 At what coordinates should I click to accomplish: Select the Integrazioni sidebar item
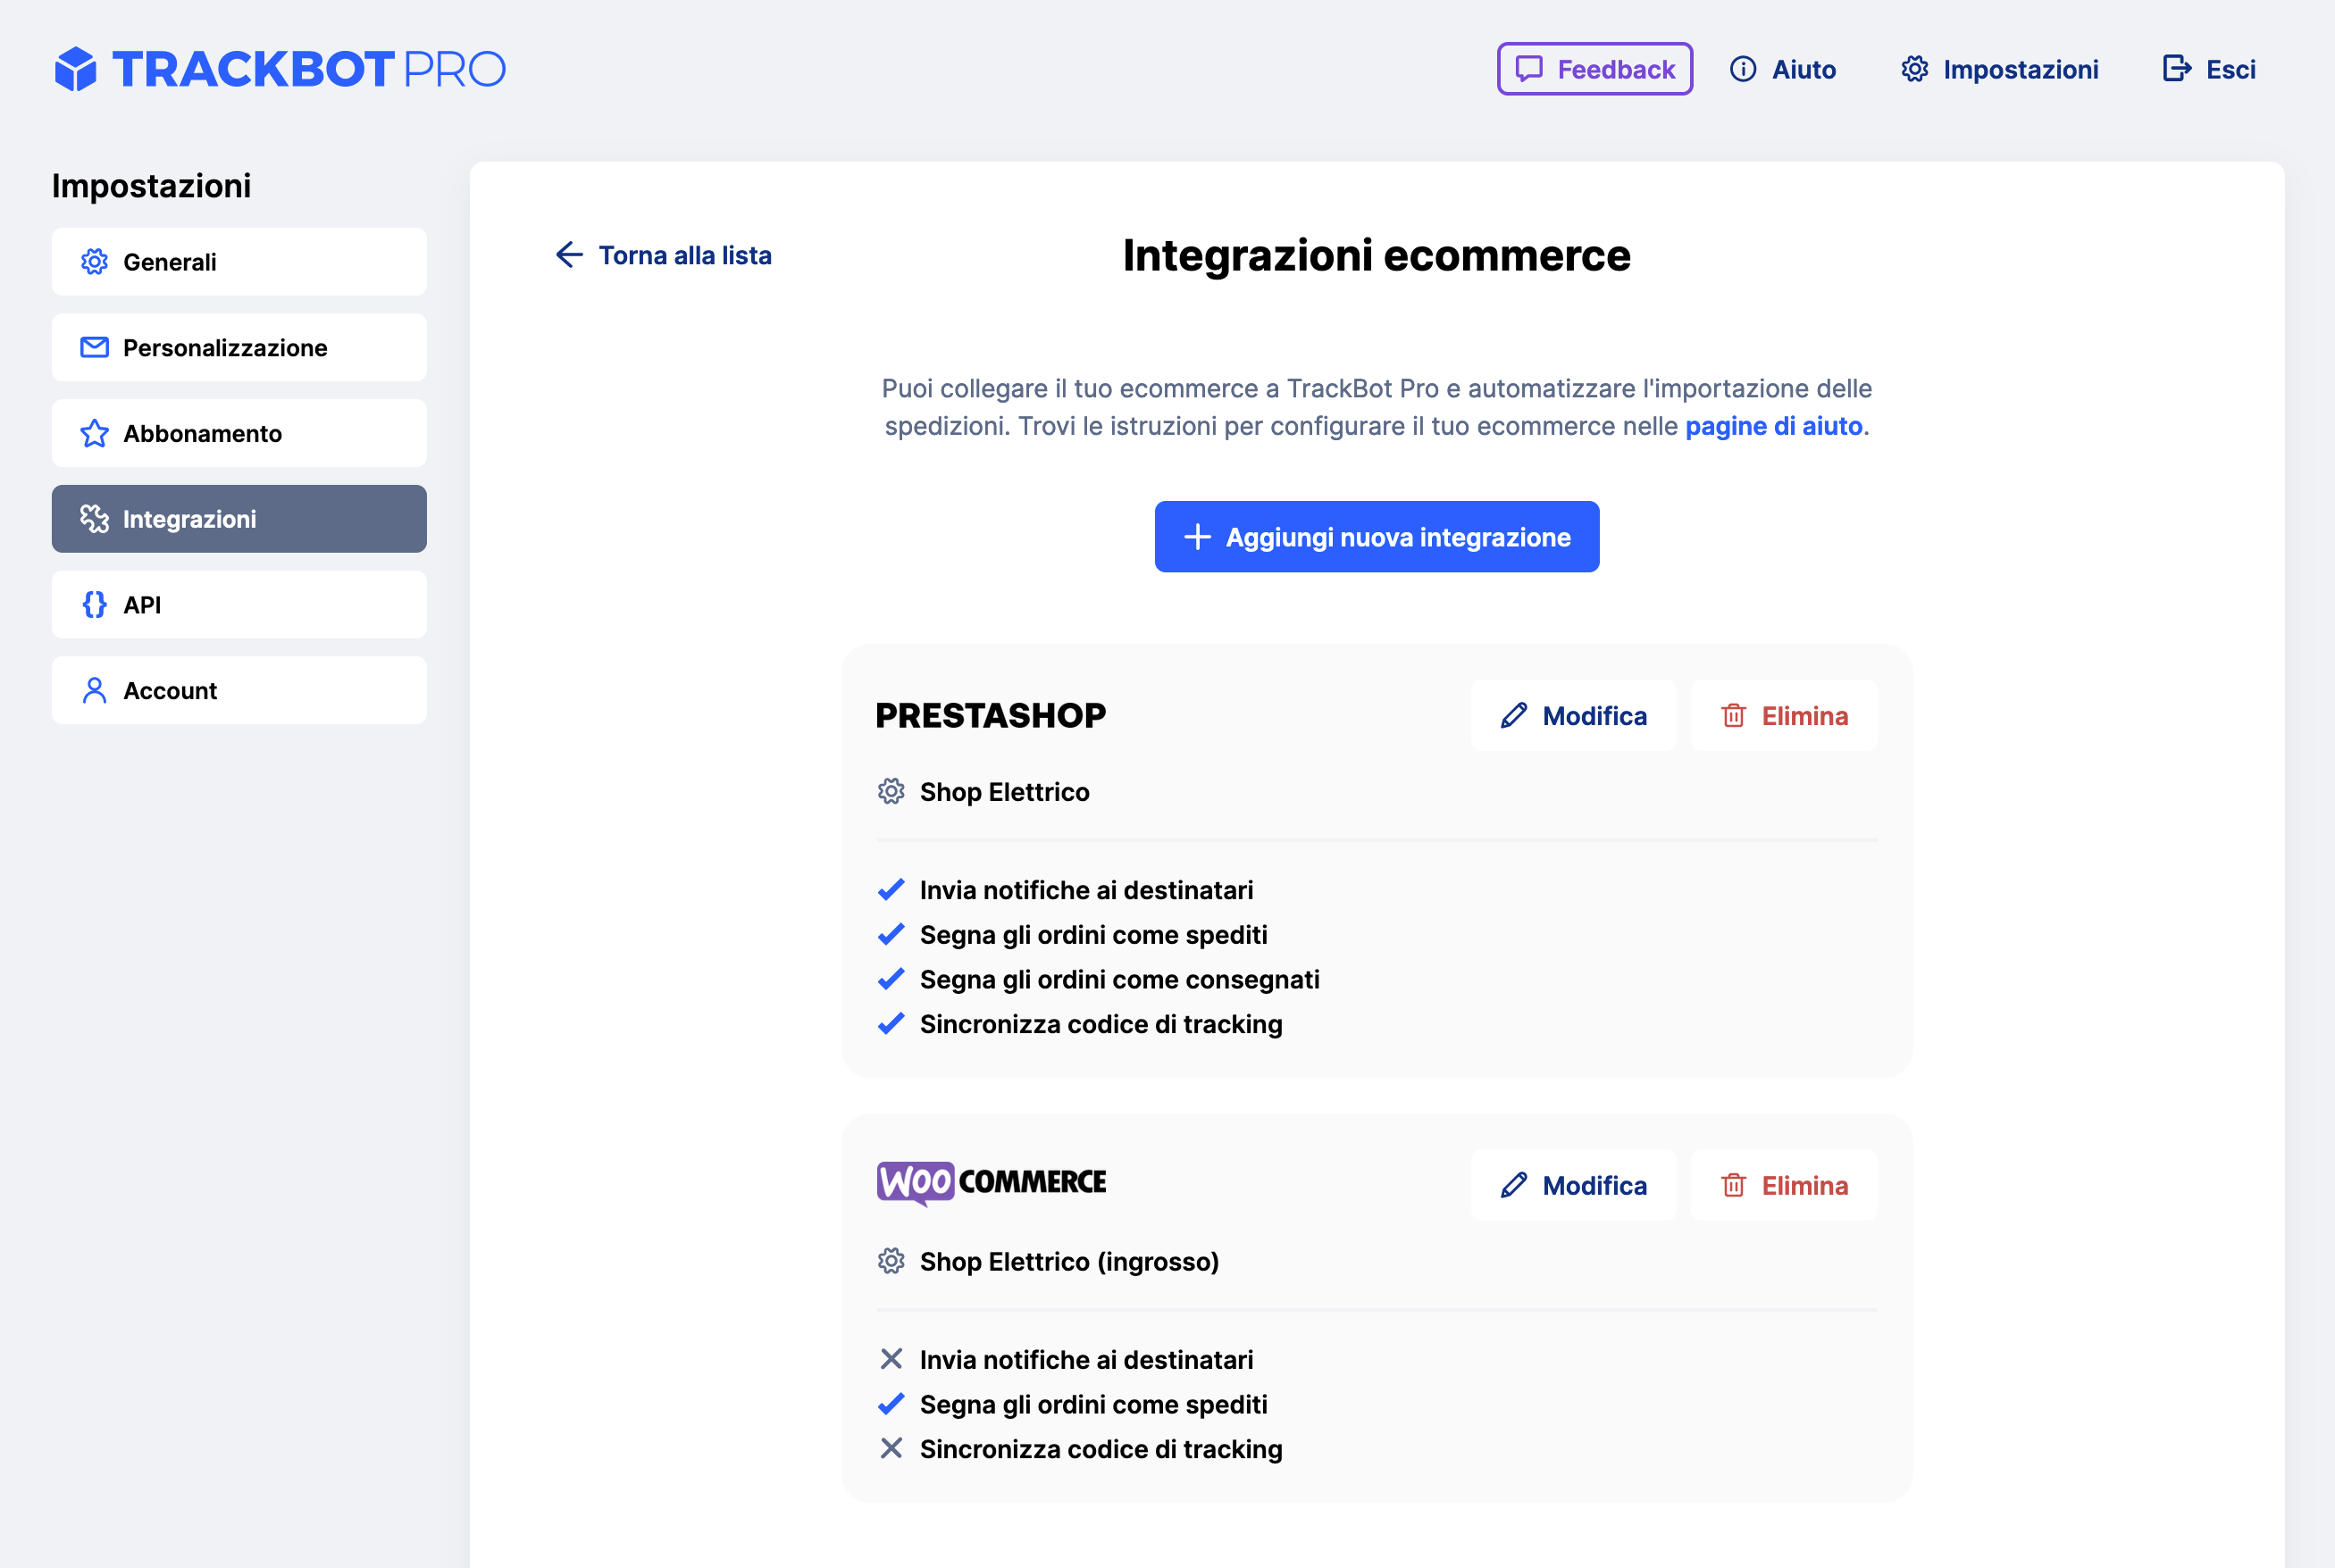click(x=239, y=519)
